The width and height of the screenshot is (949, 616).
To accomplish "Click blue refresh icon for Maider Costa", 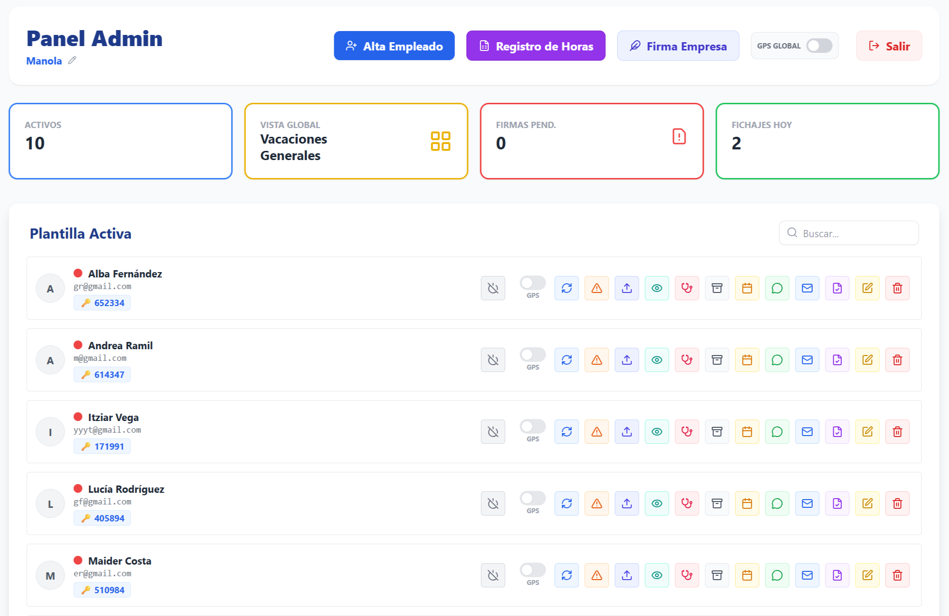I will point(566,575).
